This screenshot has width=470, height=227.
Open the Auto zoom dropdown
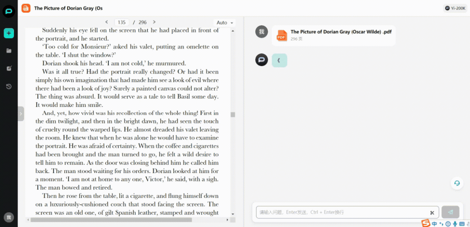pyautogui.click(x=225, y=23)
